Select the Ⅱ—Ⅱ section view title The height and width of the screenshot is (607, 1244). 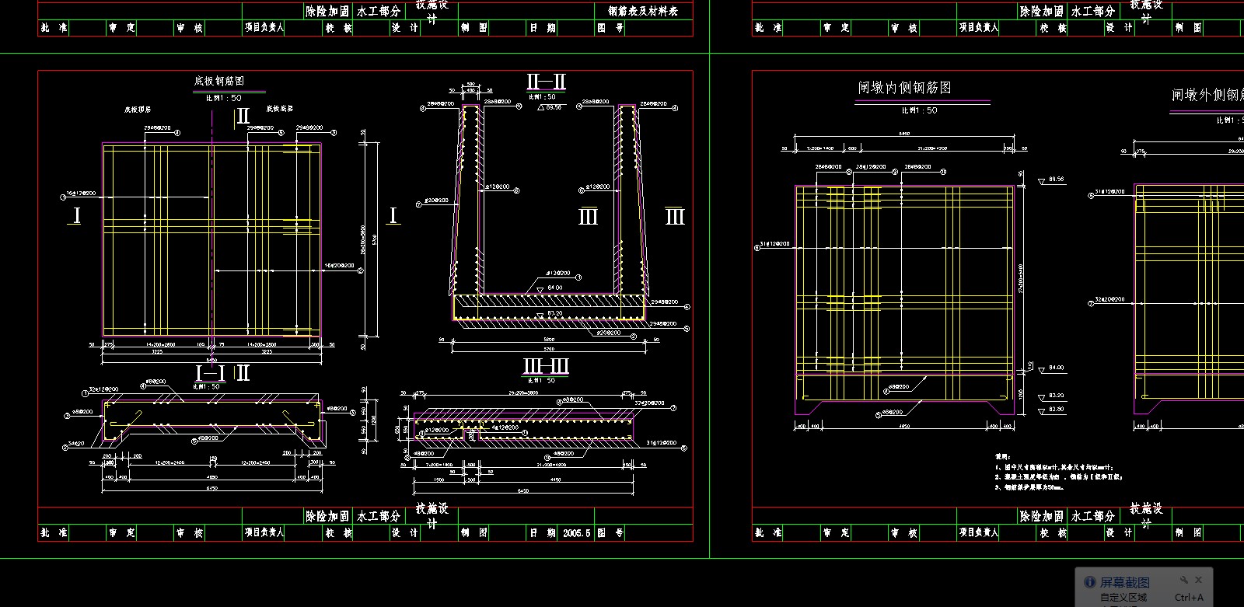(x=546, y=82)
